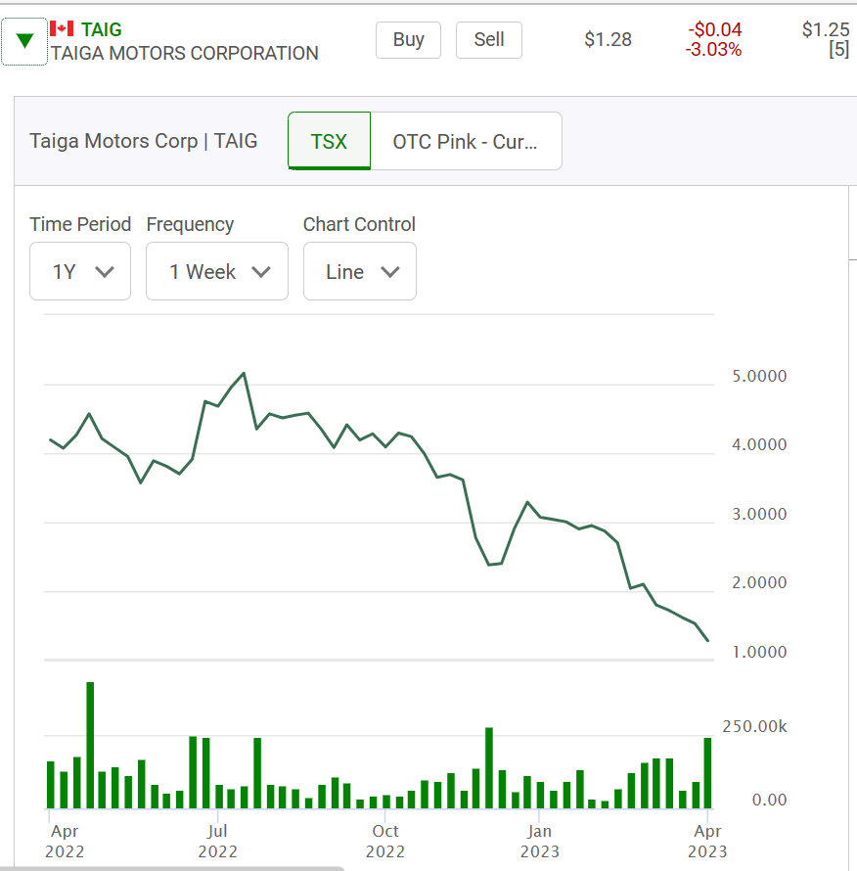The width and height of the screenshot is (857, 871).
Task: Click the $1.25 bid price value
Action: (826, 29)
